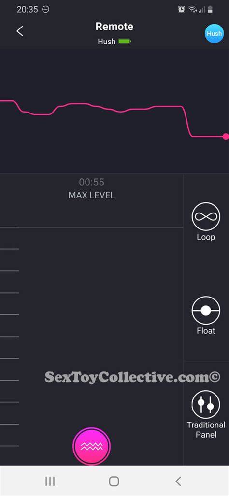Tap the blue Hush toy badge

pos(214,33)
